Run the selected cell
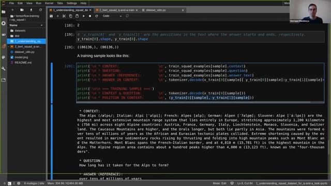This screenshot has height=186, width=331. click(x=84, y=16)
